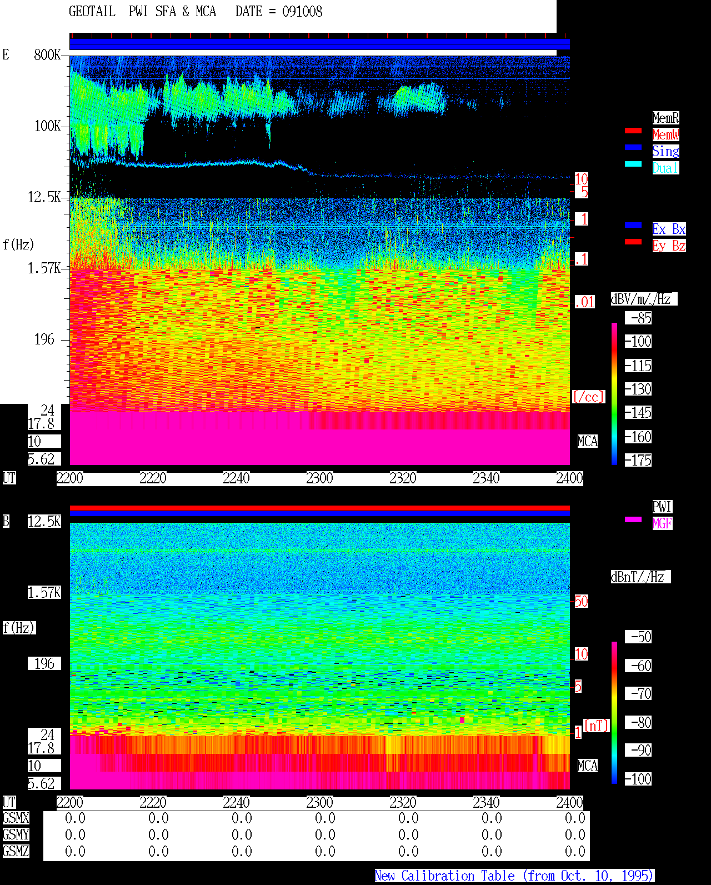
Task: Click the red 10 density scale mark
Action: click(x=581, y=179)
